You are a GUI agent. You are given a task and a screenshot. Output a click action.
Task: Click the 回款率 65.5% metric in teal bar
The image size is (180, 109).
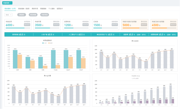(x=135, y=34)
